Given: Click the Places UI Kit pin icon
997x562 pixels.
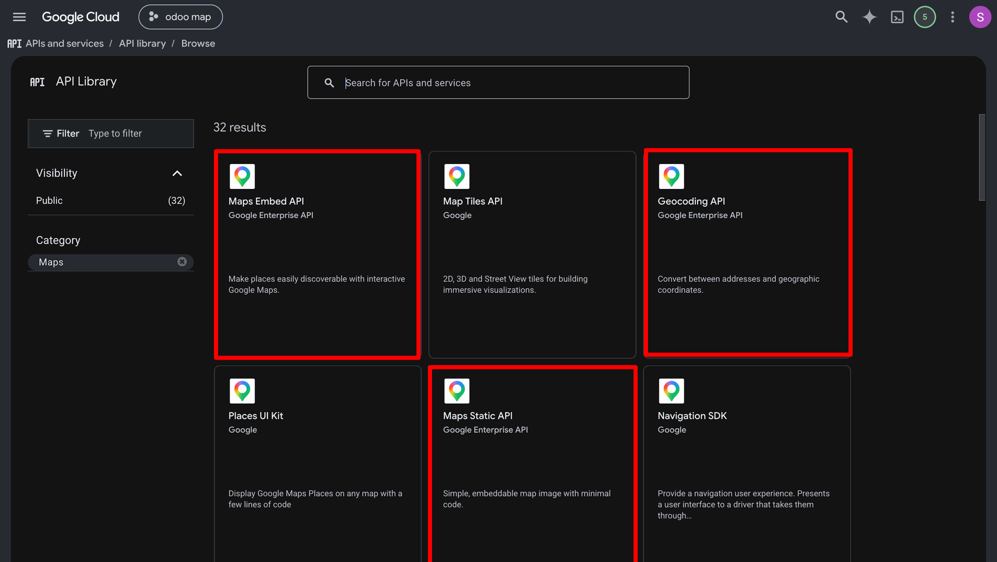Looking at the screenshot, I should pyautogui.click(x=242, y=391).
